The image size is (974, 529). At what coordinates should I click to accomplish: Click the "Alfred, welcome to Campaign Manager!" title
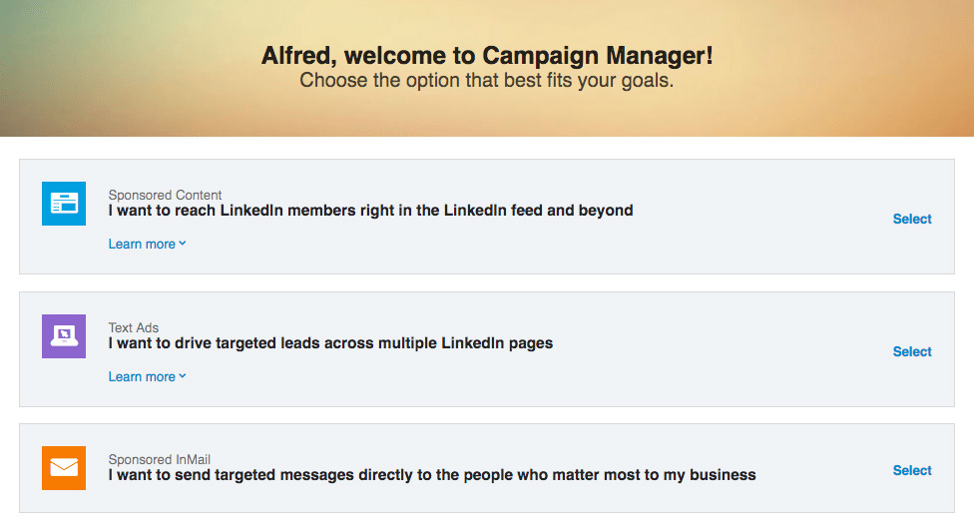click(x=487, y=56)
